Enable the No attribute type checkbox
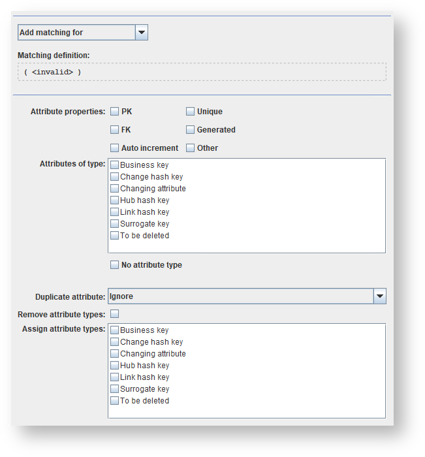425x457 pixels. tap(115, 265)
